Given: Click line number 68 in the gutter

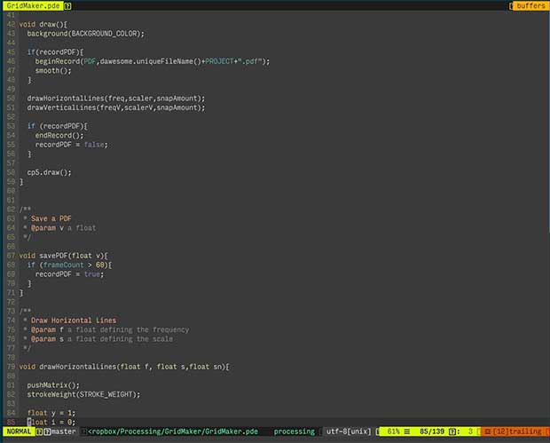Looking at the screenshot, I should (x=9, y=256).
